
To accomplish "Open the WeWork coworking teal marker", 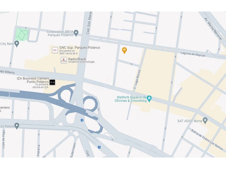I will pyautogui.click(x=149, y=99).
